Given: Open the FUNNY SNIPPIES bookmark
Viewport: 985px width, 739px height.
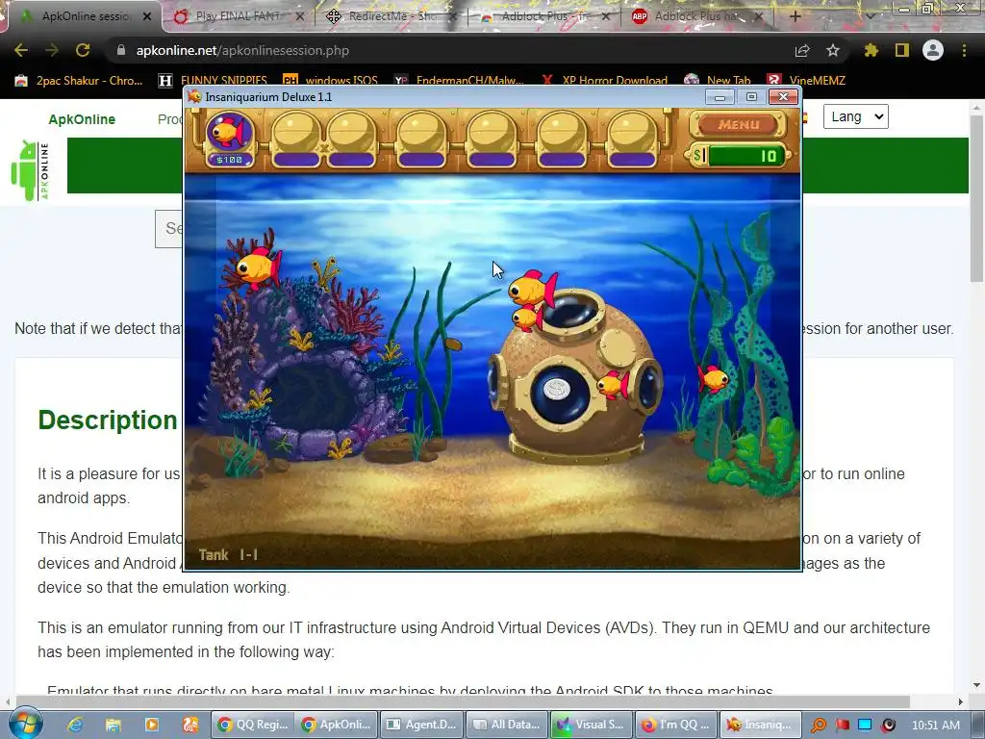Looking at the screenshot, I should pos(213,81).
